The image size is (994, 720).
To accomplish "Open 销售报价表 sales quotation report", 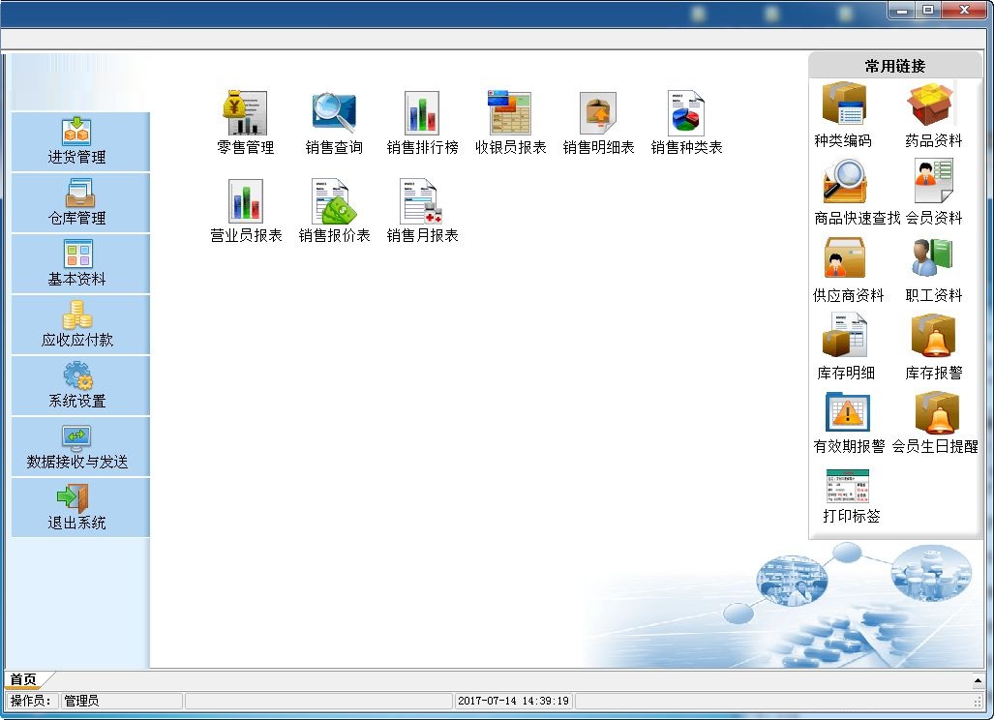I will tap(334, 202).
